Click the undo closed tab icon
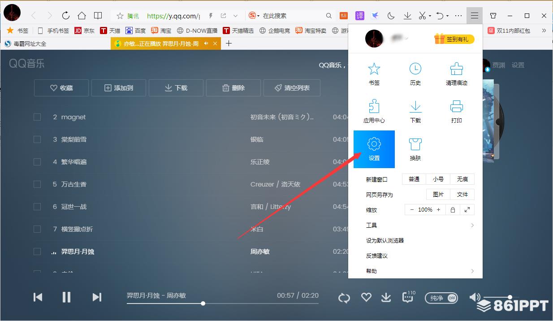The width and height of the screenshot is (553, 321). click(x=440, y=16)
